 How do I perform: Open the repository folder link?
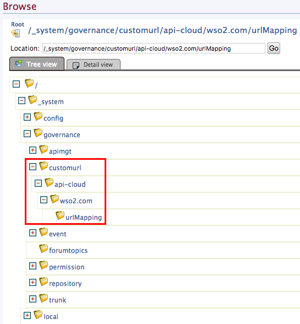coord(66,283)
